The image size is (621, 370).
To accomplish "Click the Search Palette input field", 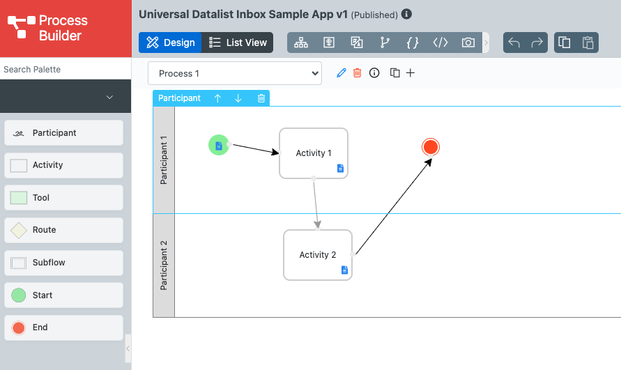I will [66, 69].
